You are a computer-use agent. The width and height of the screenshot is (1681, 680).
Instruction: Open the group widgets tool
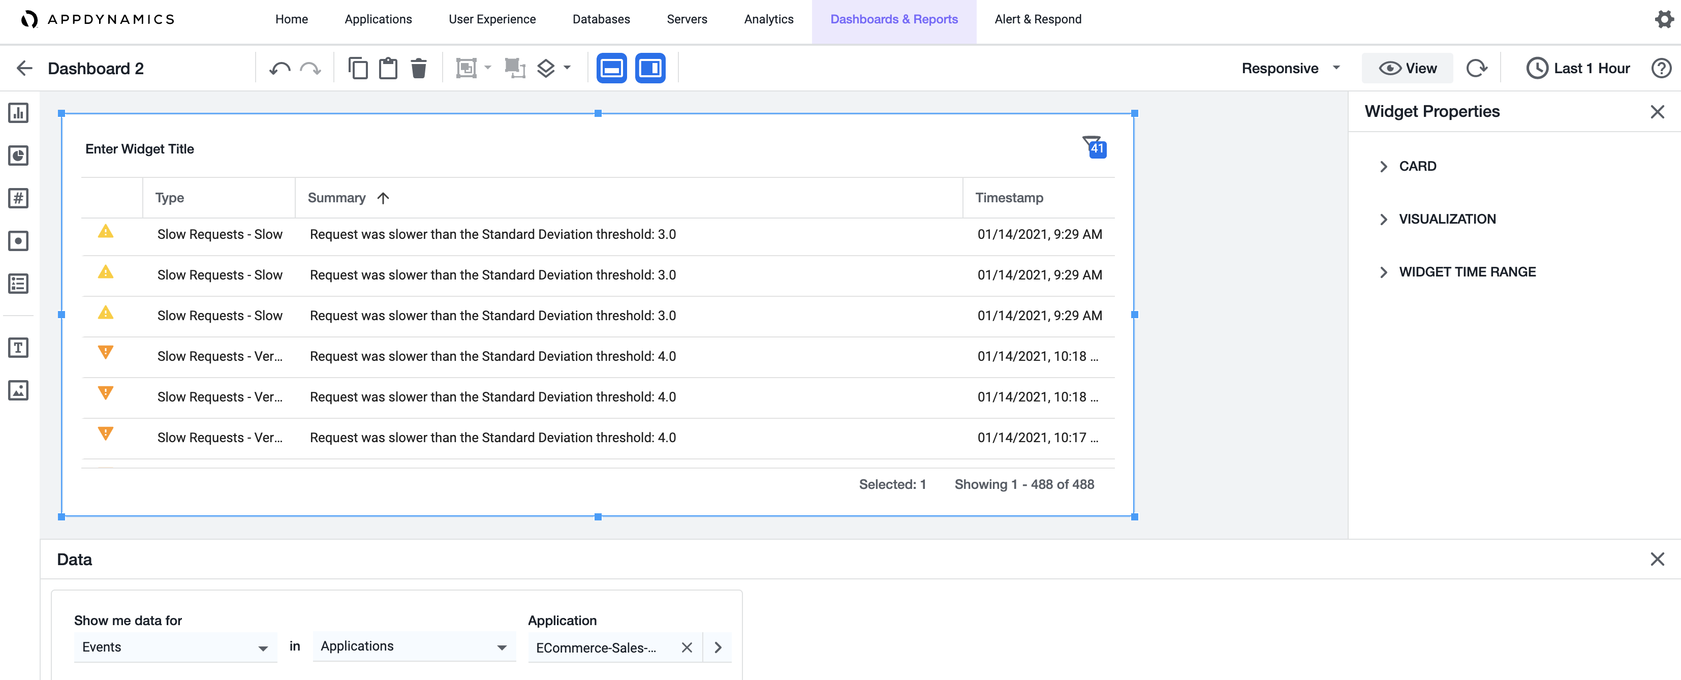(466, 69)
